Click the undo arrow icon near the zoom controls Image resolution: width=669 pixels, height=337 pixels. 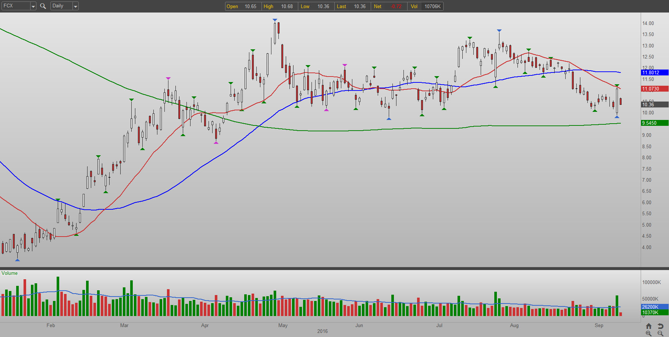pyautogui.click(x=661, y=326)
